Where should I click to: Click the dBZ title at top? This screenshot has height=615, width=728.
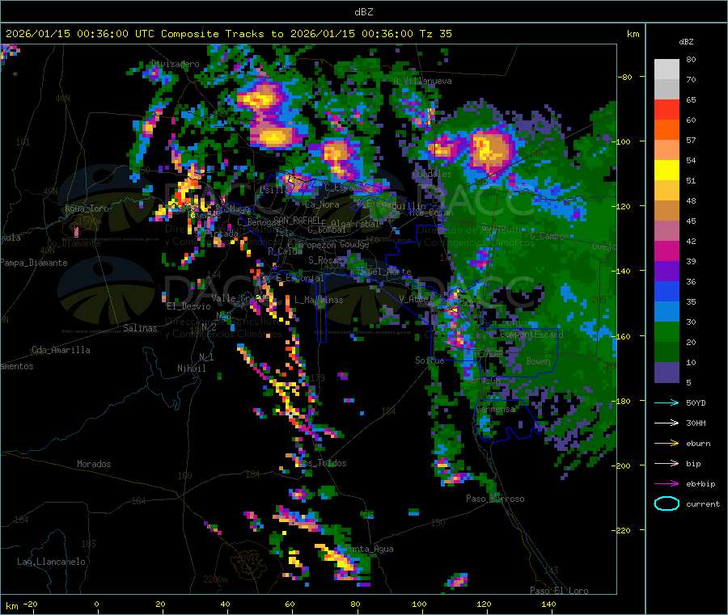pyautogui.click(x=363, y=12)
